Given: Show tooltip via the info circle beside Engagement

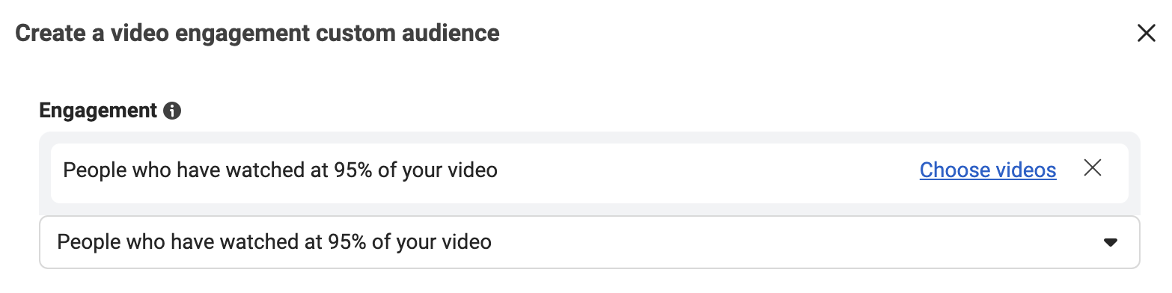Looking at the screenshot, I should [172, 111].
